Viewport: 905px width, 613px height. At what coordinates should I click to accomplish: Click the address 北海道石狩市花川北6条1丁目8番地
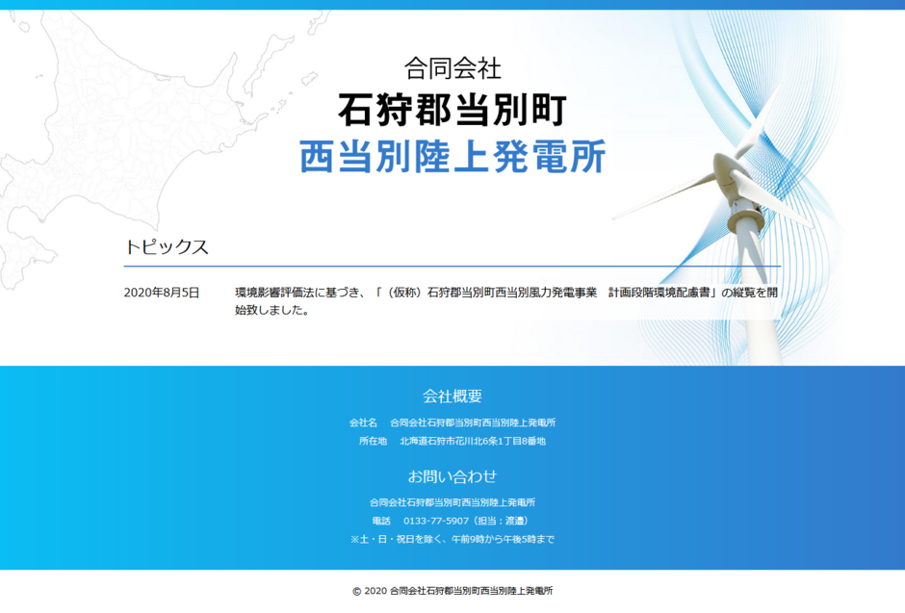tap(473, 441)
